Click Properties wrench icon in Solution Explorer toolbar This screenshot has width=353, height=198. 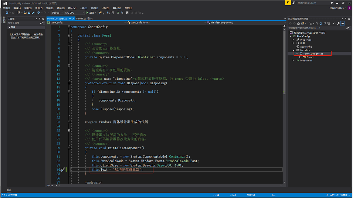pos(338,23)
